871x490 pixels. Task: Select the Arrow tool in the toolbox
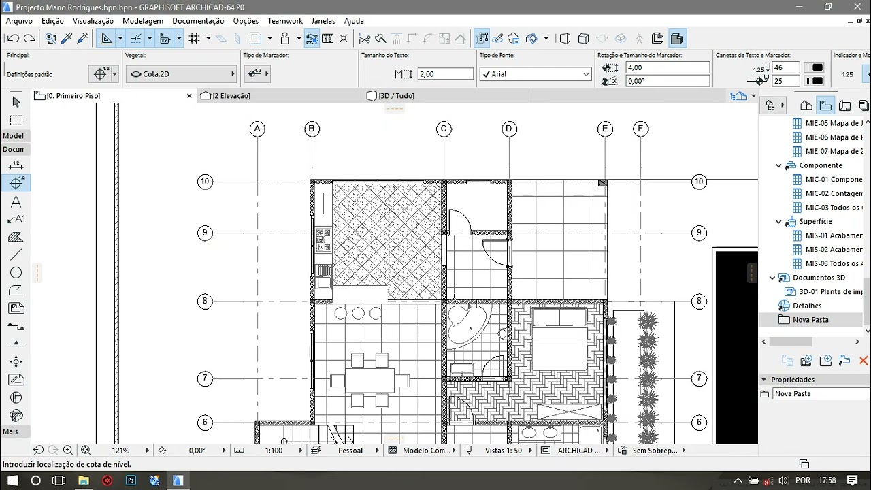[x=16, y=102]
